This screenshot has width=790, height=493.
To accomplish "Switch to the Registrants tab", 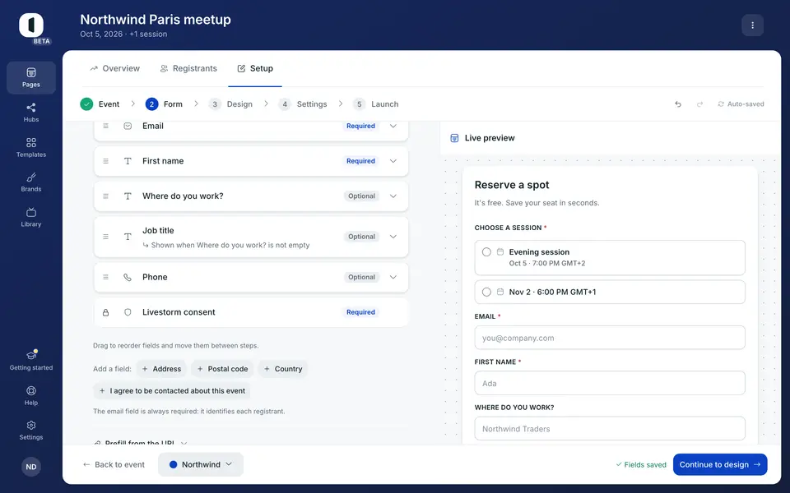I will point(188,68).
